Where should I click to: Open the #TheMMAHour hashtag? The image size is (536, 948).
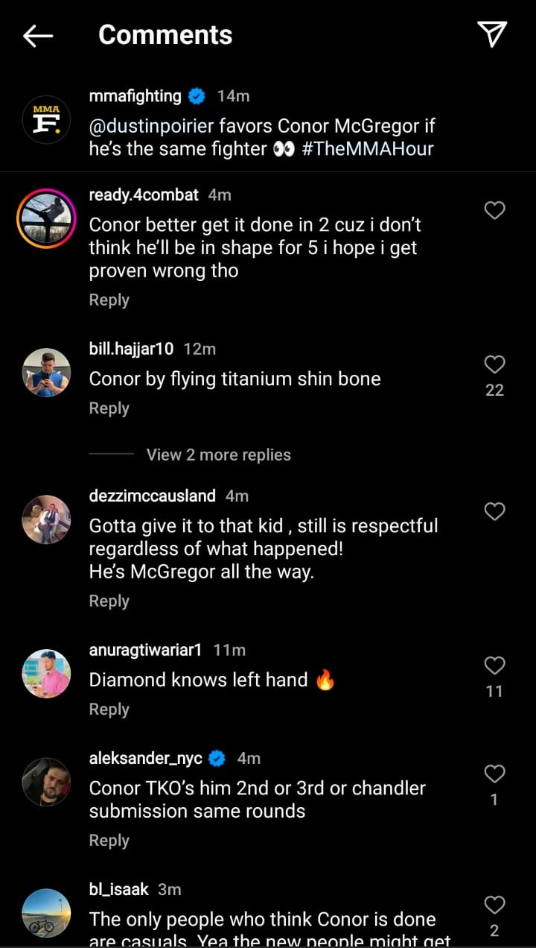pyautogui.click(x=368, y=148)
